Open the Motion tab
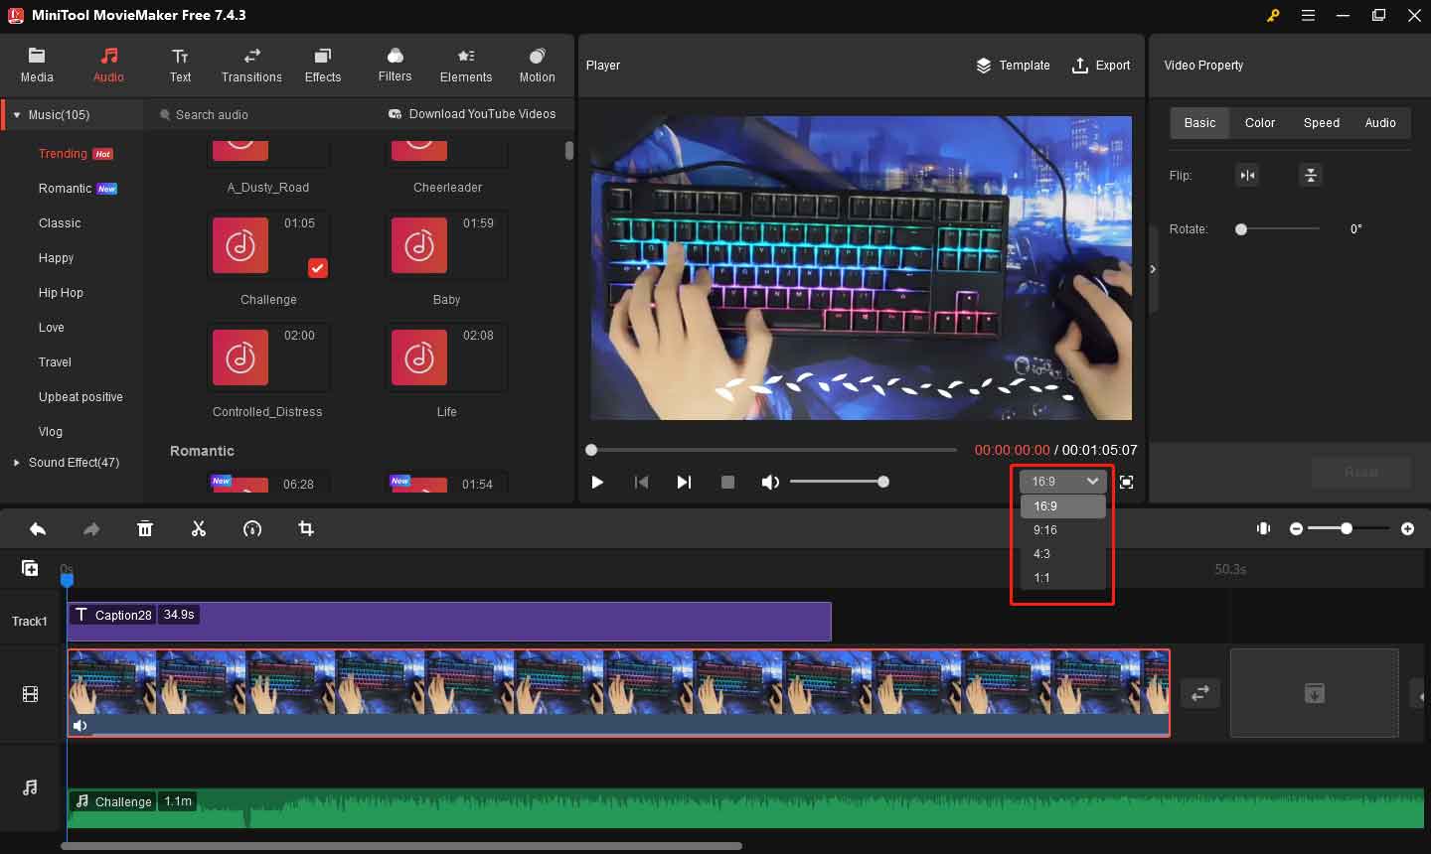 [537, 65]
